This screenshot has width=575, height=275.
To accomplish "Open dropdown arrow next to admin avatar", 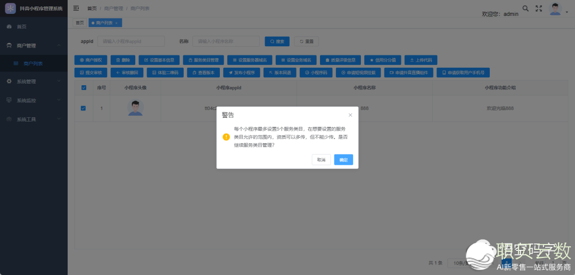I will (568, 12).
